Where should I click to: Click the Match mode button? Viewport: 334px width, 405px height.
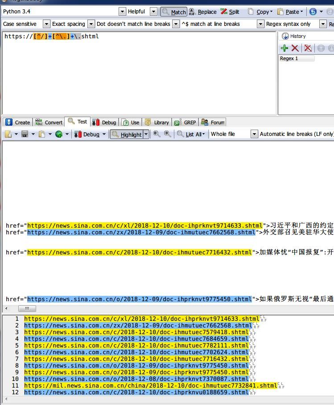[174, 12]
